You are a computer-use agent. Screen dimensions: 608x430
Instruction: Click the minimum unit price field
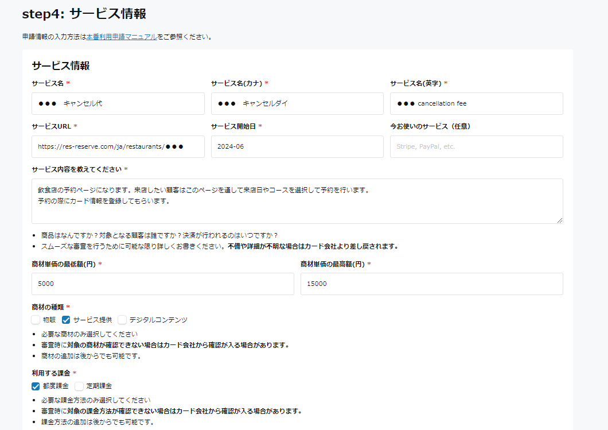click(163, 284)
